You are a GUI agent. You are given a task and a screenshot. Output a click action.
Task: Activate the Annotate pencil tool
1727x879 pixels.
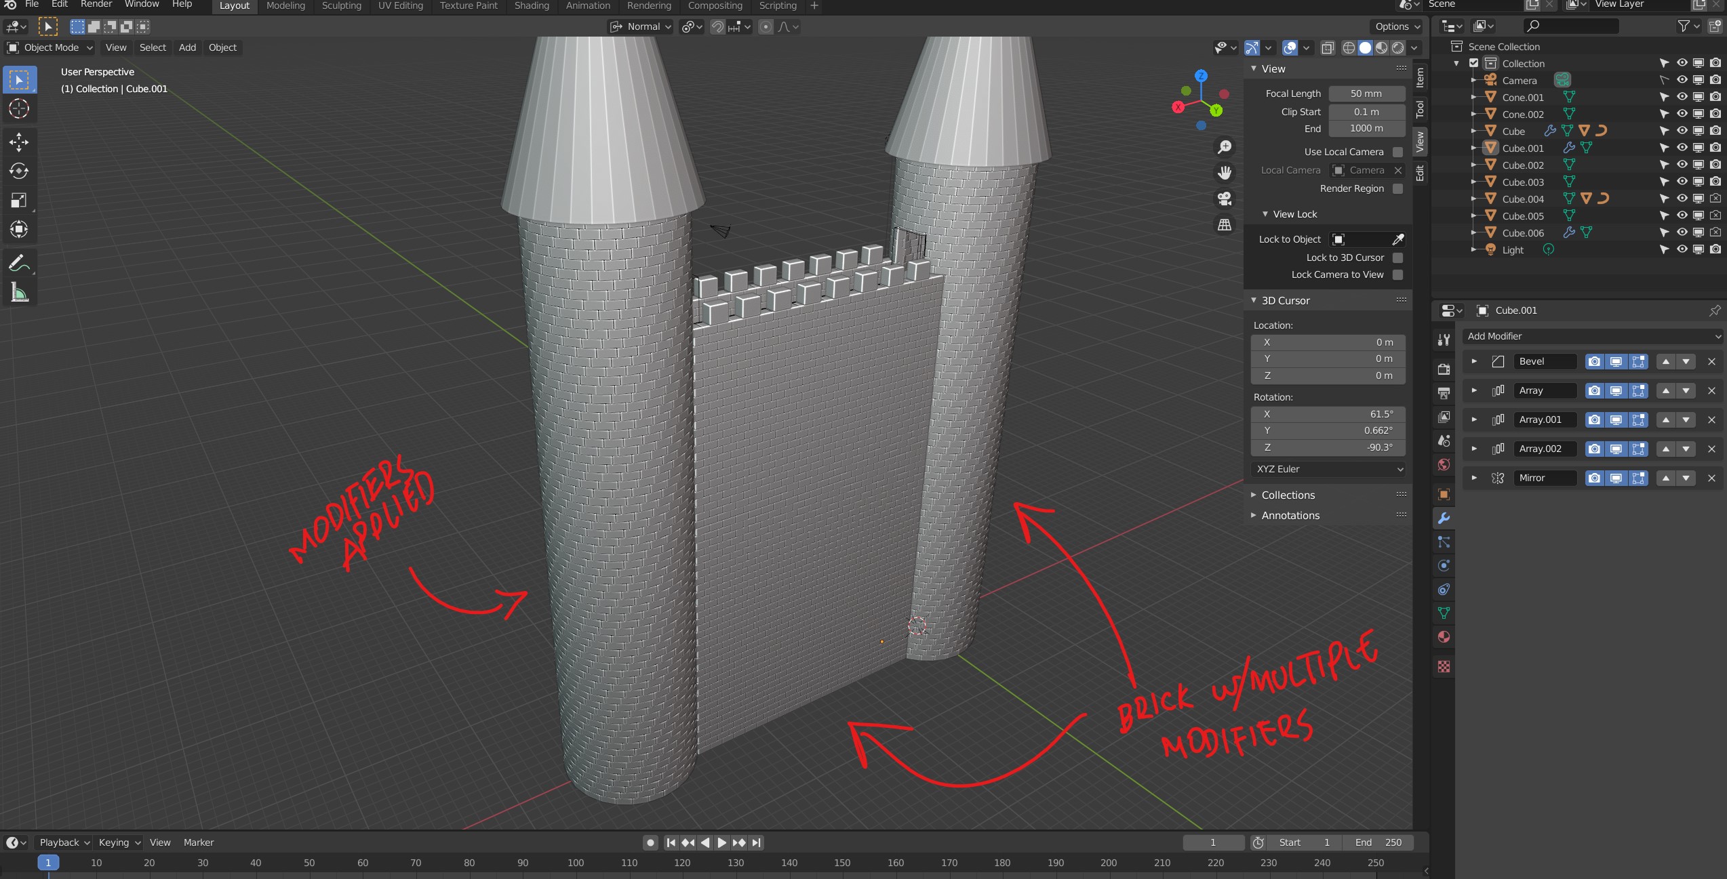[x=19, y=263]
